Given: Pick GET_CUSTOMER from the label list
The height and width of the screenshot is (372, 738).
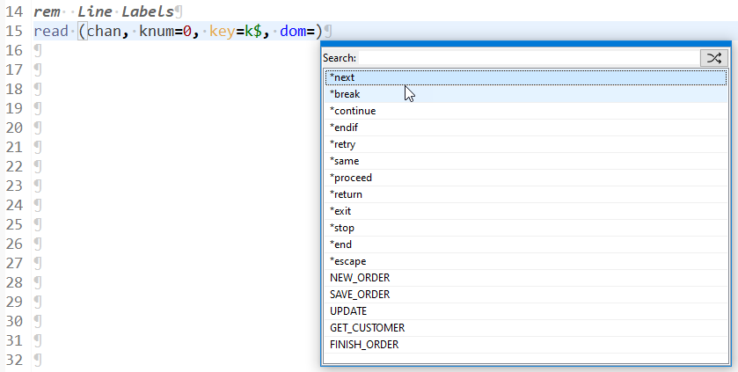Looking at the screenshot, I should (x=367, y=328).
